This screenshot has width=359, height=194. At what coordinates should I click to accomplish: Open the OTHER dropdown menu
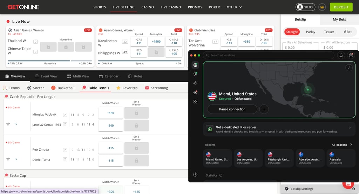(234, 7)
